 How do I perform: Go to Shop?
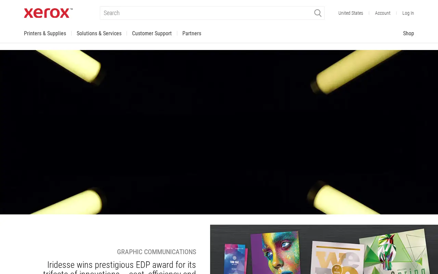pyautogui.click(x=409, y=34)
